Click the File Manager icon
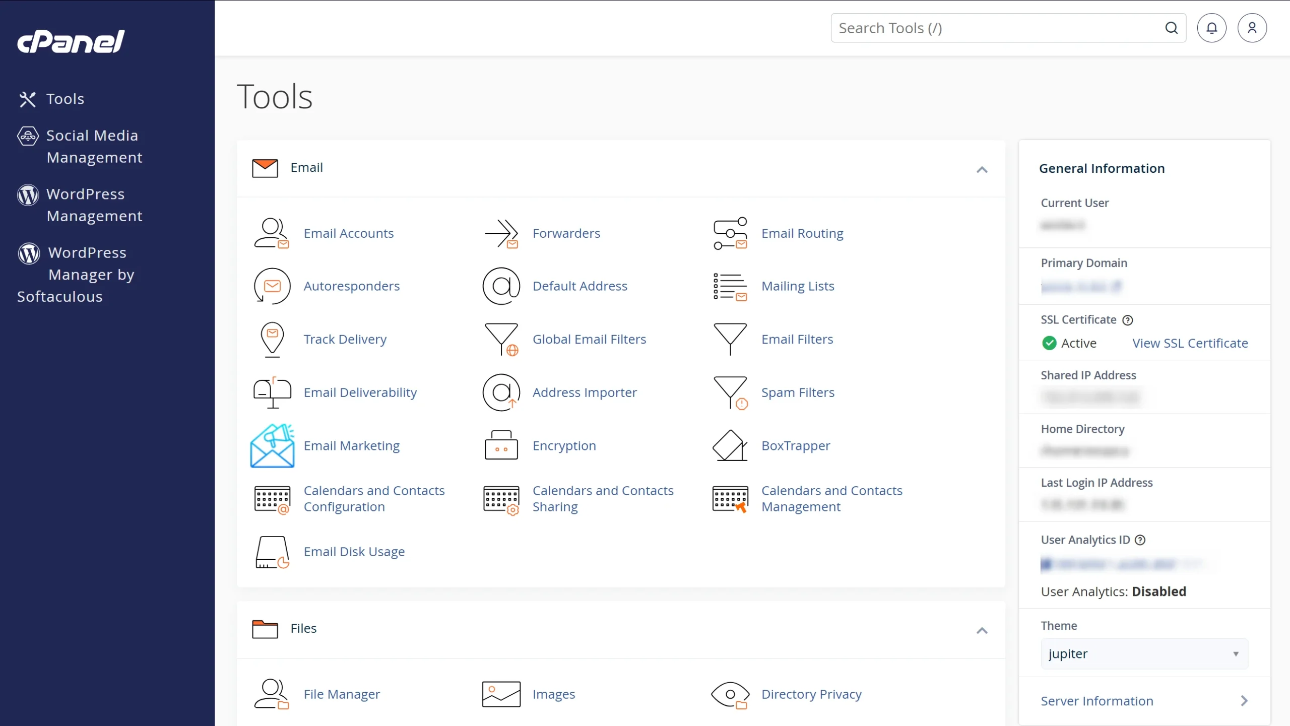The height and width of the screenshot is (726, 1290). click(x=272, y=694)
